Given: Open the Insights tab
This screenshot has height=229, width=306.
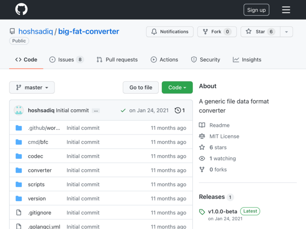Looking at the screenshot, I should pos(247,60).
